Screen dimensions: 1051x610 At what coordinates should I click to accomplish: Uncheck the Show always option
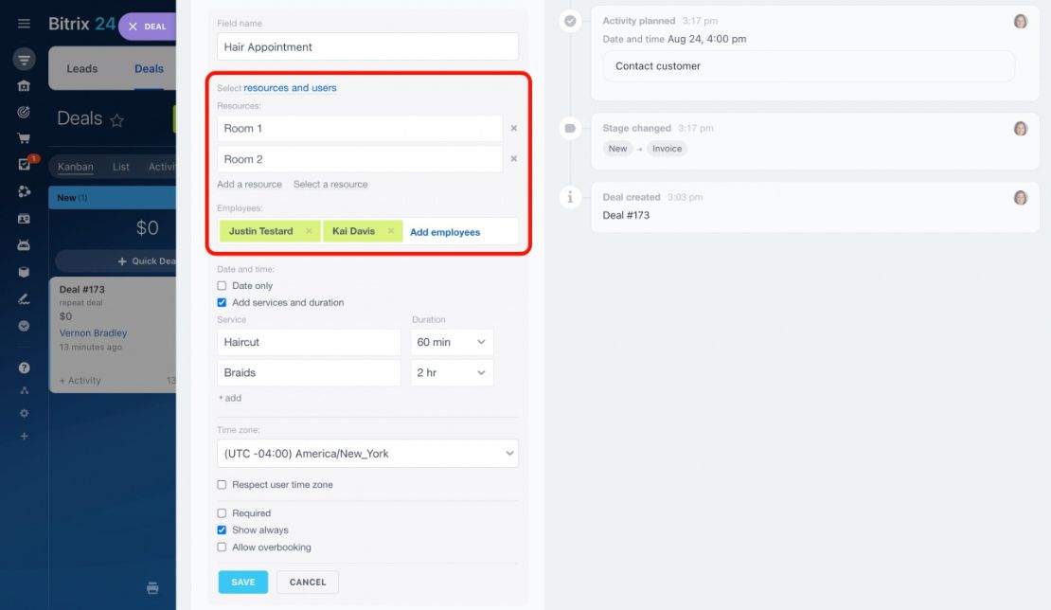point(222,530)
